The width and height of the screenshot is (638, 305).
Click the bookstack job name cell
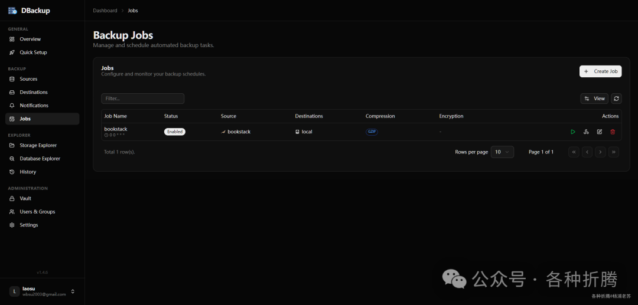click(116, 129)
